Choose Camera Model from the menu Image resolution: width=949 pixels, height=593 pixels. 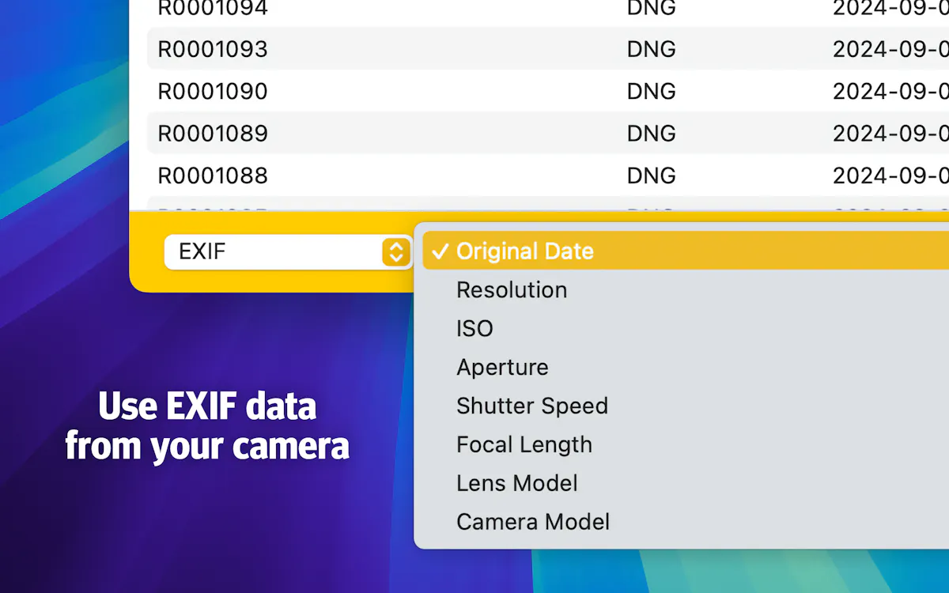[686, 522]
